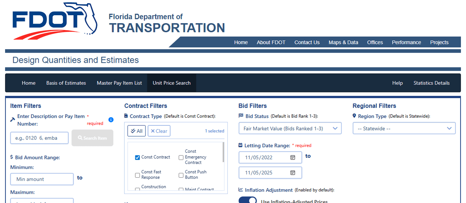This screenshot has height=203, width=466.
Task: Click the location pin icon beside Region Type
Action: (354, 116)
